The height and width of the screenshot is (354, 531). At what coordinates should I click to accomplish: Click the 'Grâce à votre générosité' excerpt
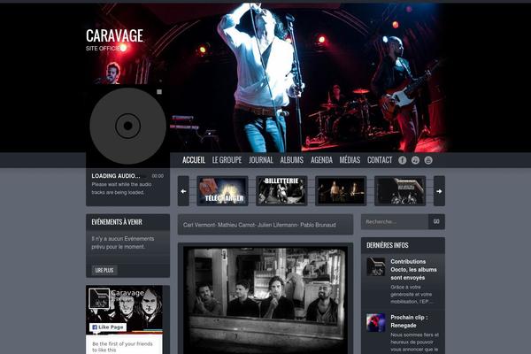412,294
